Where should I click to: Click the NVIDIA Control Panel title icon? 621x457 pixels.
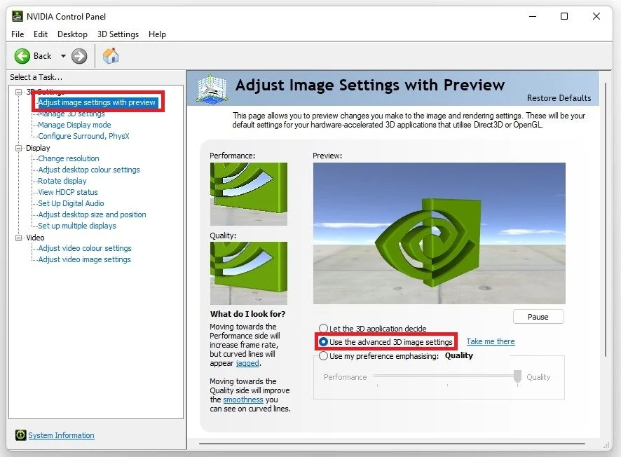[18, 16]
